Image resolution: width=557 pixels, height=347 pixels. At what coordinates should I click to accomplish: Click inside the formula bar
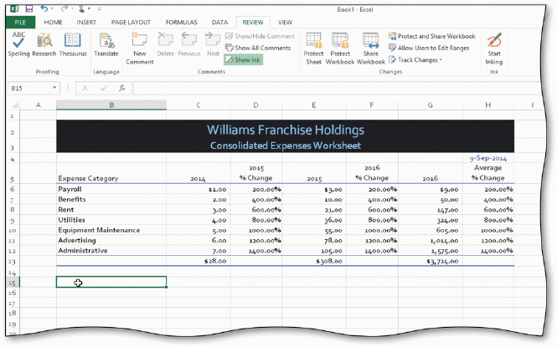338,89
